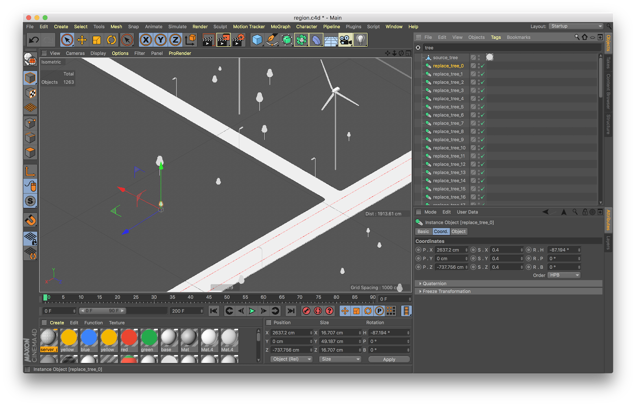636x406 pixels.
Task: Open the Edit Render Settings icon
Action: click(x=238, y=40)
